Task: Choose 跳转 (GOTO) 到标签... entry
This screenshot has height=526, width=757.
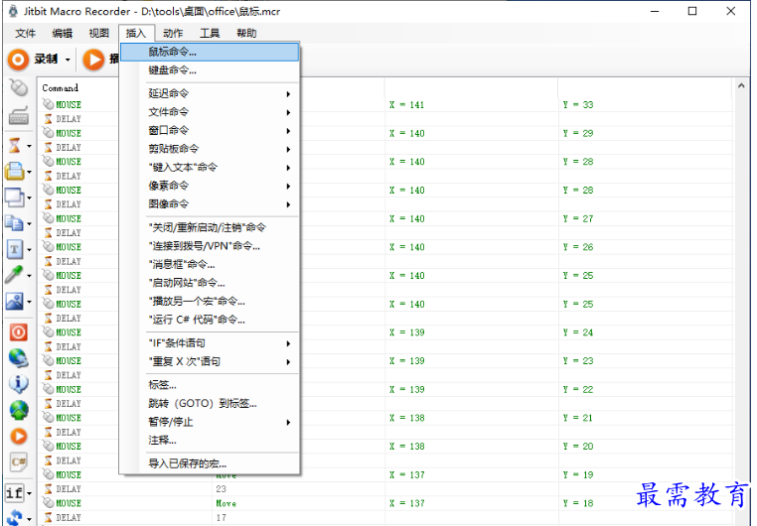Action: (210, 403)
